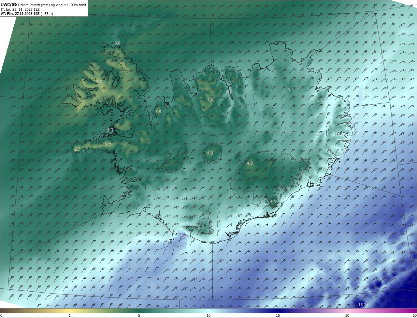Image resolution: width=417 pixels, height=318 pixels.
Task: Click the color scale tick label 1
Action: tap(70, 315)
